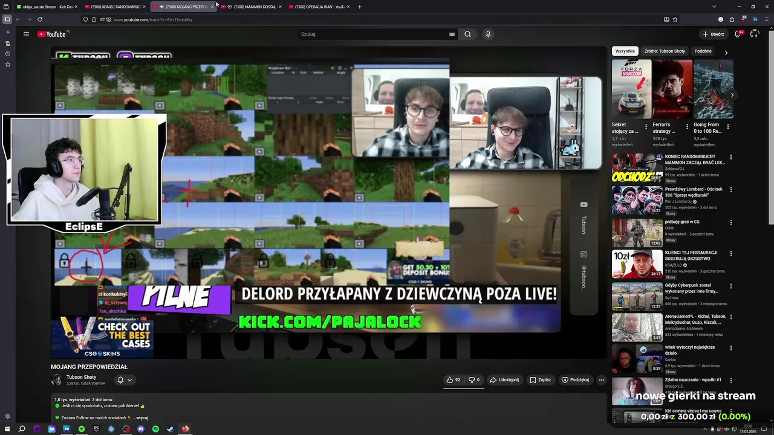Click the YouTube search magnifier button
774x435 pixels.
(x=467, y=34)
